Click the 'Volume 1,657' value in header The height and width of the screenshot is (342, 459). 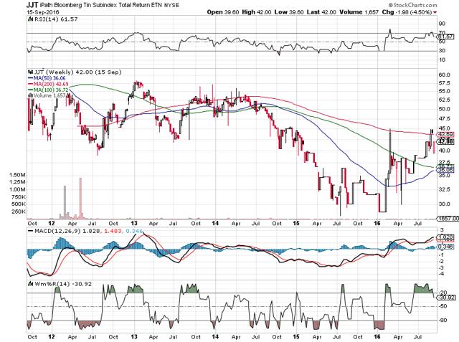coord(359,12)
